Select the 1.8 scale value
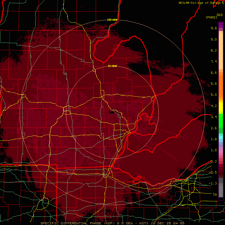225x225 pixels. click(x=214, y=139)
